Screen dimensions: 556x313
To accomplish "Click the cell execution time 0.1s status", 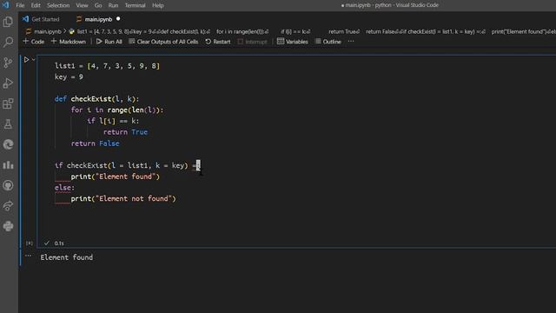I will pos(59,243).
